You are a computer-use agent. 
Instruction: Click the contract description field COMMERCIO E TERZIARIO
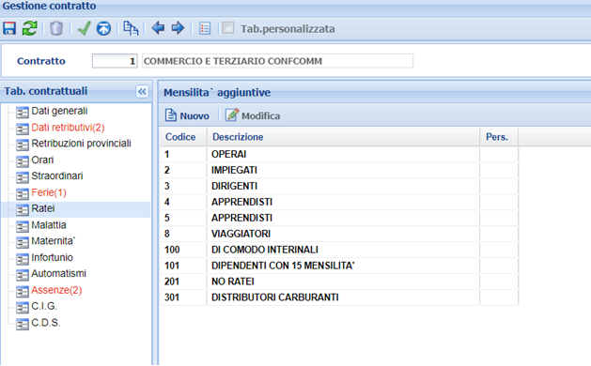pos(277,61)
